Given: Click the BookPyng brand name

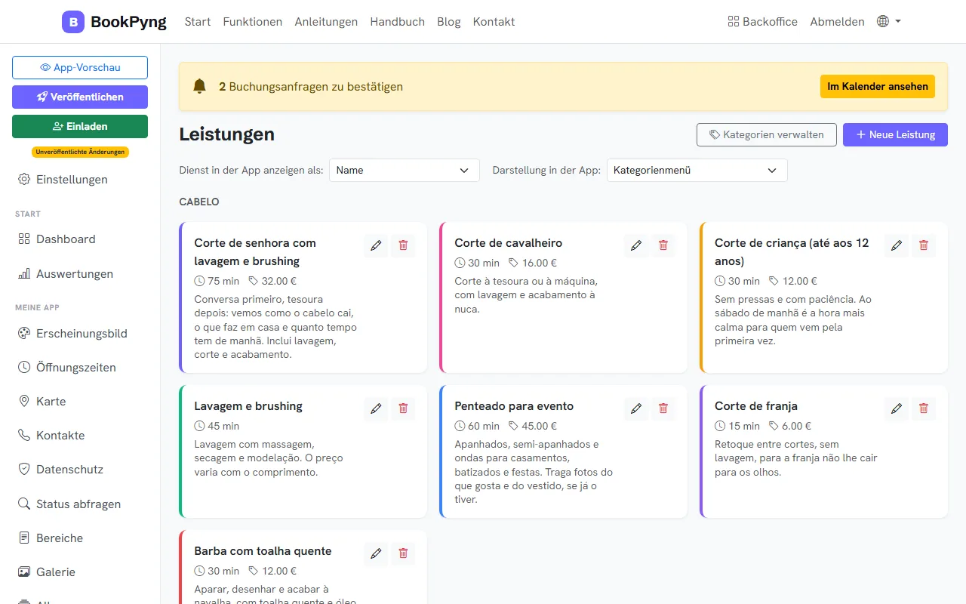Looking at the screenshot, I should 128,22.
